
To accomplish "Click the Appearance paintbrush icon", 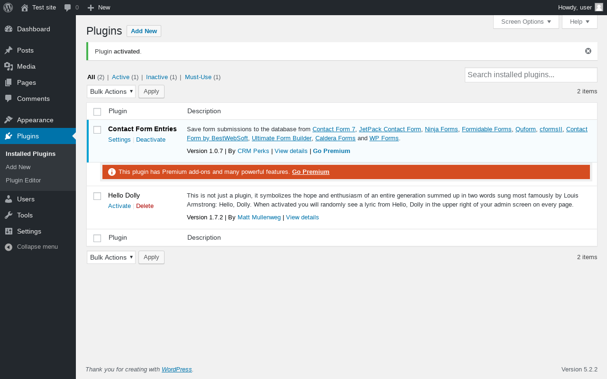I will tap(9, 120).
